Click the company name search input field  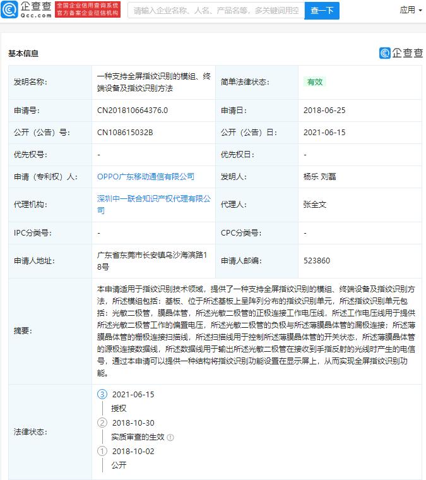(216, 11)
